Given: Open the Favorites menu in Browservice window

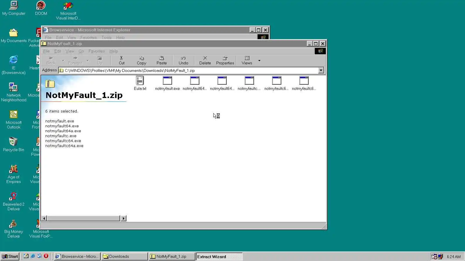Looking at the screenshot, I should tap(88, 37).
